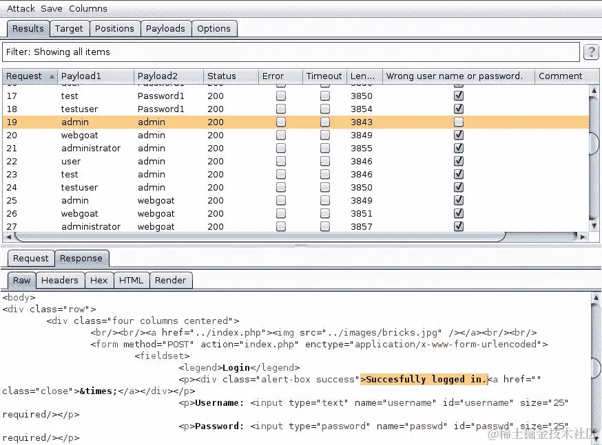Select request 18 testuser row

[x=295, y=109]
